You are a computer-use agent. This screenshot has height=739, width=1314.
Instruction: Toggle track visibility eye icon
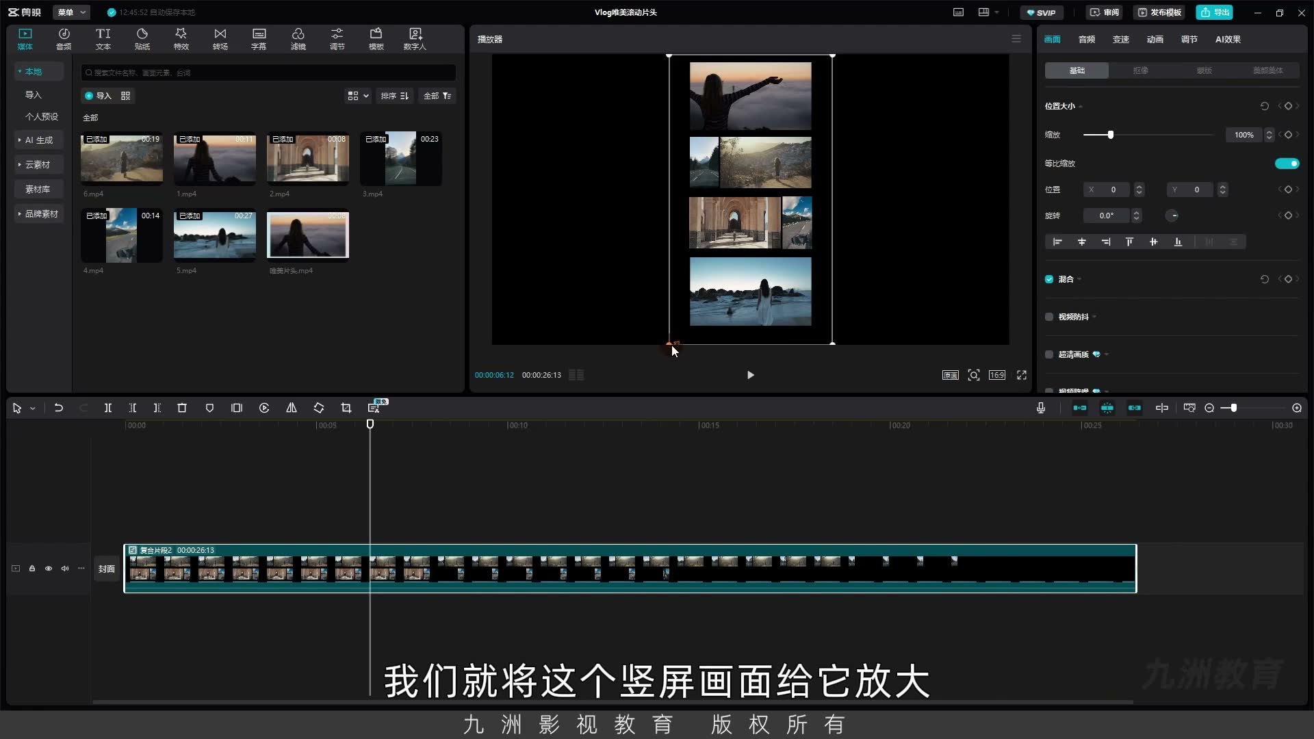tap(49, 569)
